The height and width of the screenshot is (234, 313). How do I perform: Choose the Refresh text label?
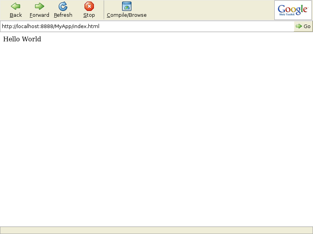tap(63, 15)
